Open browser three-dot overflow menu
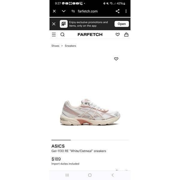This screenshot has width=180, height=180. pos(126,11)
